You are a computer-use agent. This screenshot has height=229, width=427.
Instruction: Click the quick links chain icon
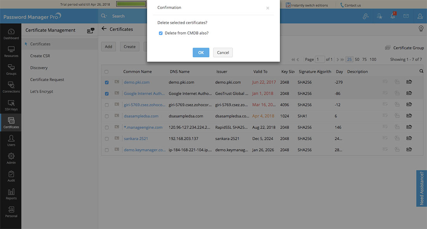365,16
